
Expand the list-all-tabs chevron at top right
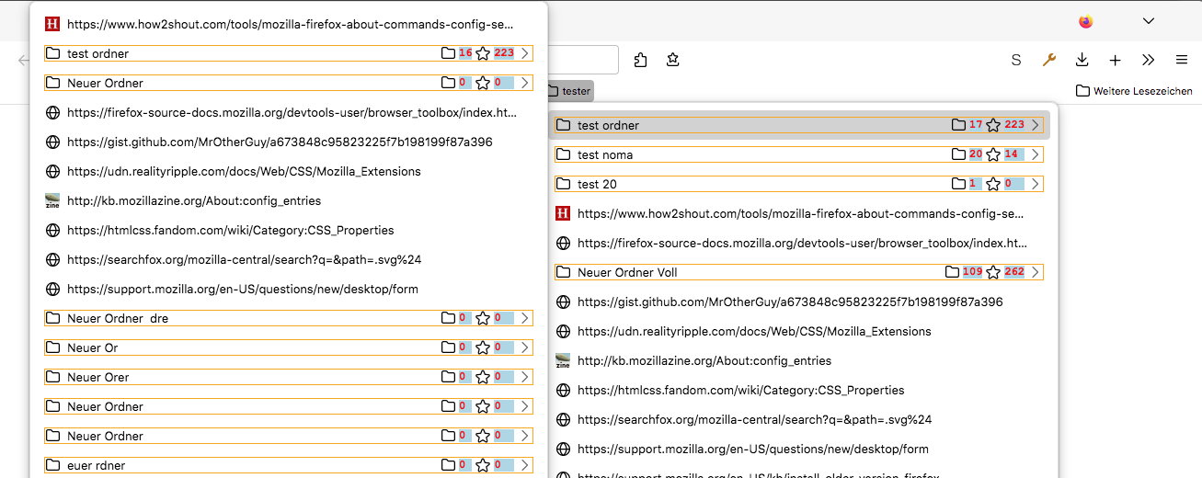1149,21
